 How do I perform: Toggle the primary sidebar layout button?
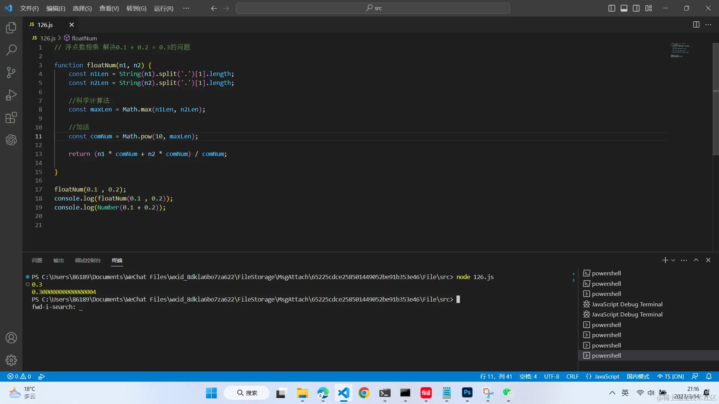(612, 8)
